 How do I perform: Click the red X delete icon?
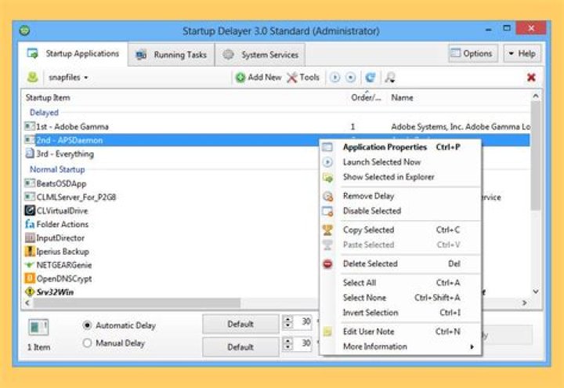[x=531, y=77]
